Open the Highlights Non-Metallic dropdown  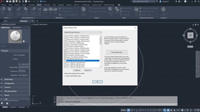coord(23,75)
